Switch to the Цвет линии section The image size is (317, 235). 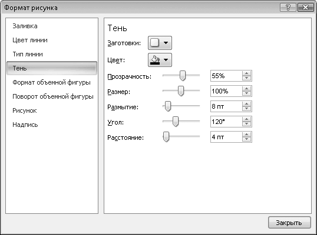click(30, 40)
